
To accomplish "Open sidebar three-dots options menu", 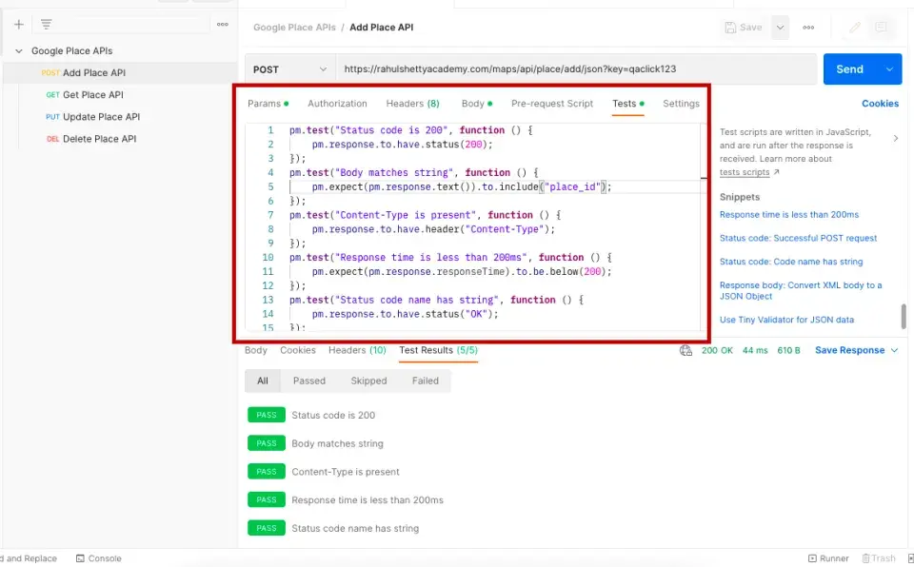I will (222, 25).
